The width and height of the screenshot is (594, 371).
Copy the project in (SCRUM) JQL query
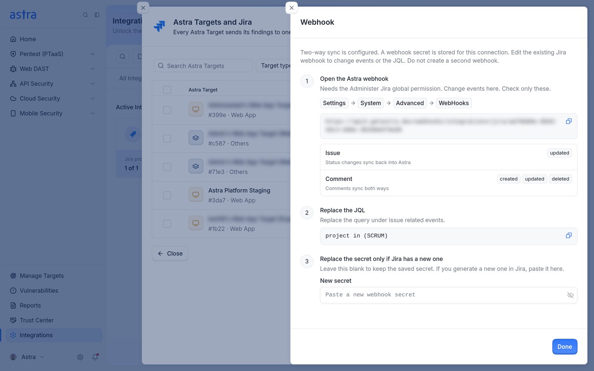(568, 236)
